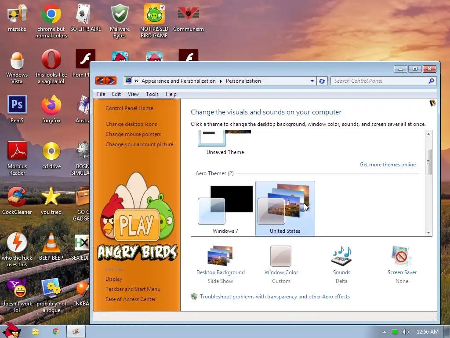The height and width of the screenshot is (338, 450).
Task: Click Troubleshoot problems with transparency link
Action: [x=275, y=297]
